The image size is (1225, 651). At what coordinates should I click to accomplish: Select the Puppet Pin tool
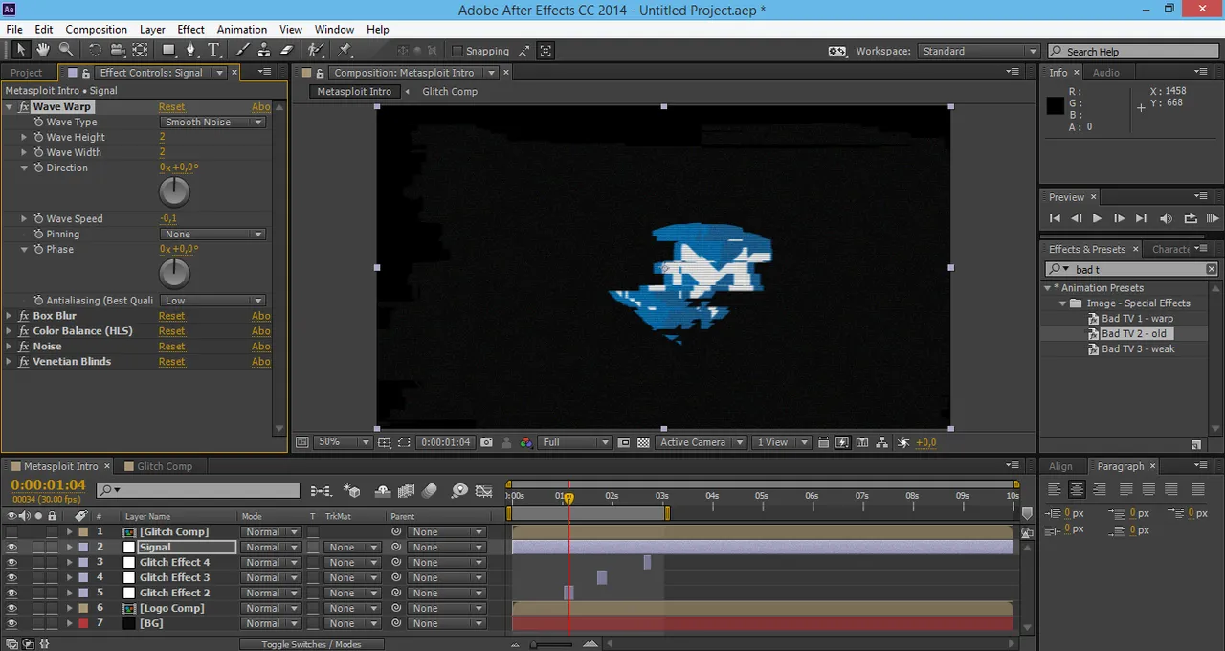pos(345,50)
